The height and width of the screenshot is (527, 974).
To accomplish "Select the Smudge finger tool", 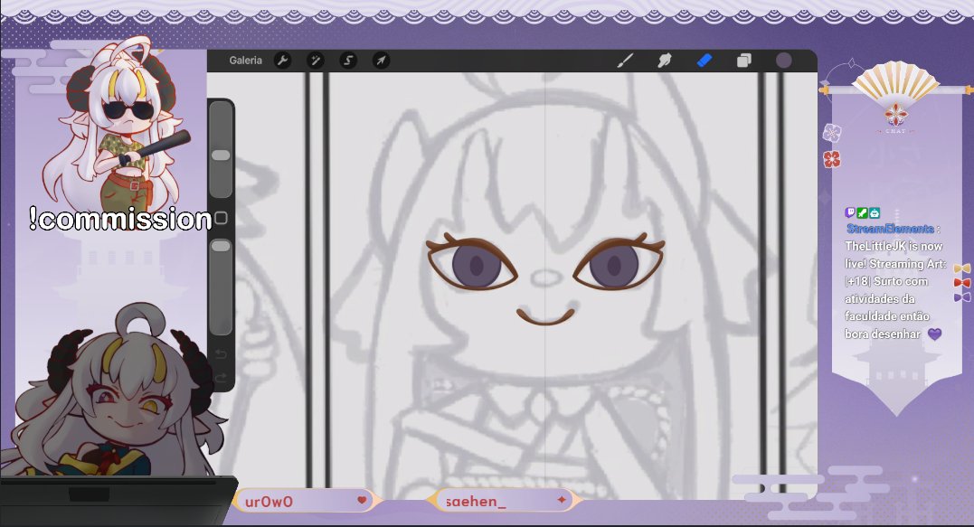I will (x=665, y=61).
